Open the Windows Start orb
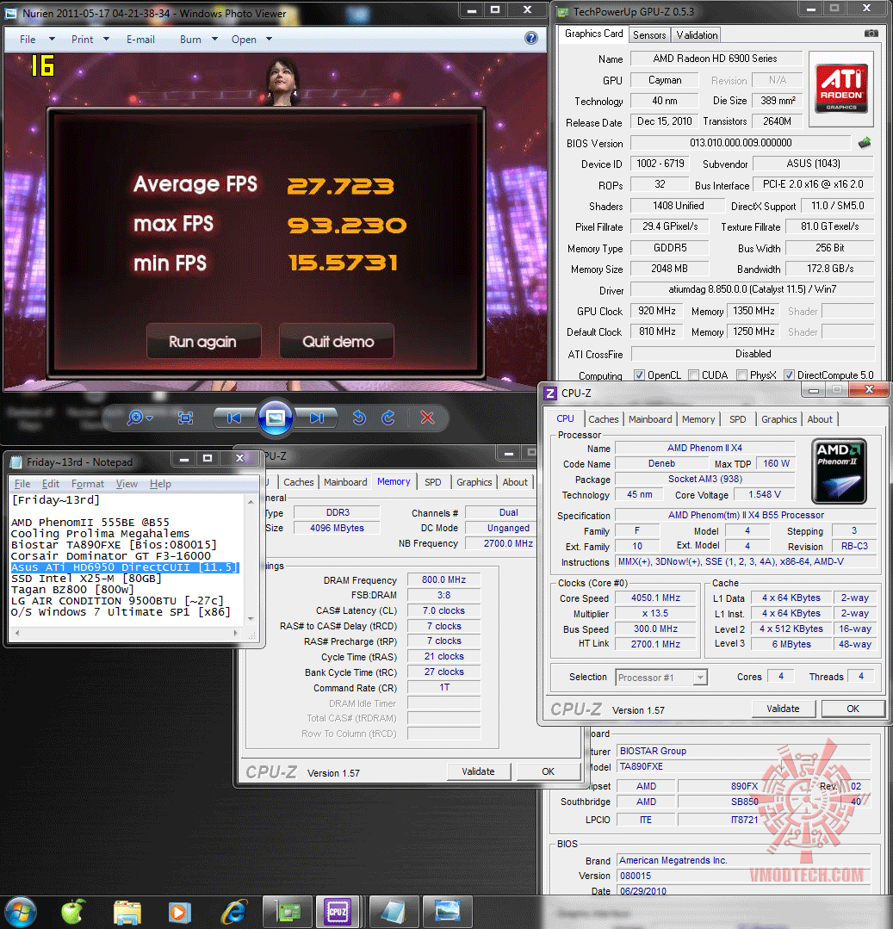The image size is (893, 929). point(20,913)
